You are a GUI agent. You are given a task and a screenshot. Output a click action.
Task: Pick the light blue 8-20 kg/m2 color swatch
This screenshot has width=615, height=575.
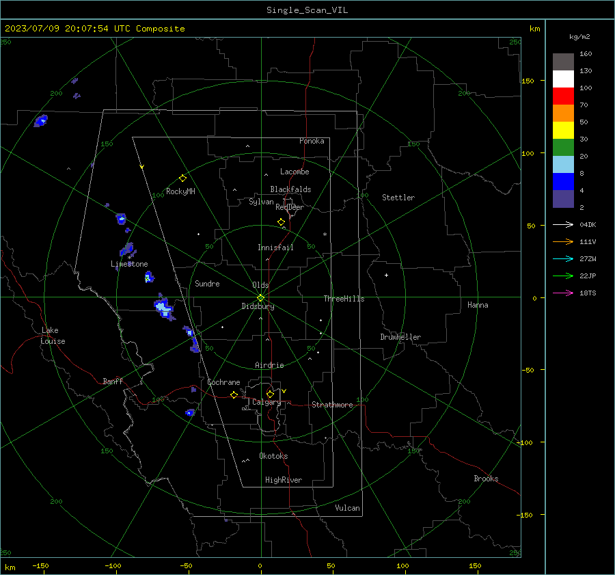tap(563, 165)
